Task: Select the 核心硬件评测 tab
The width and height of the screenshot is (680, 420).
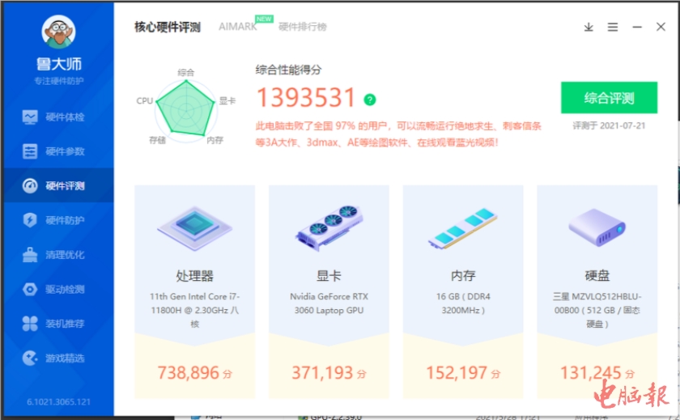Action: coord(168,27)
